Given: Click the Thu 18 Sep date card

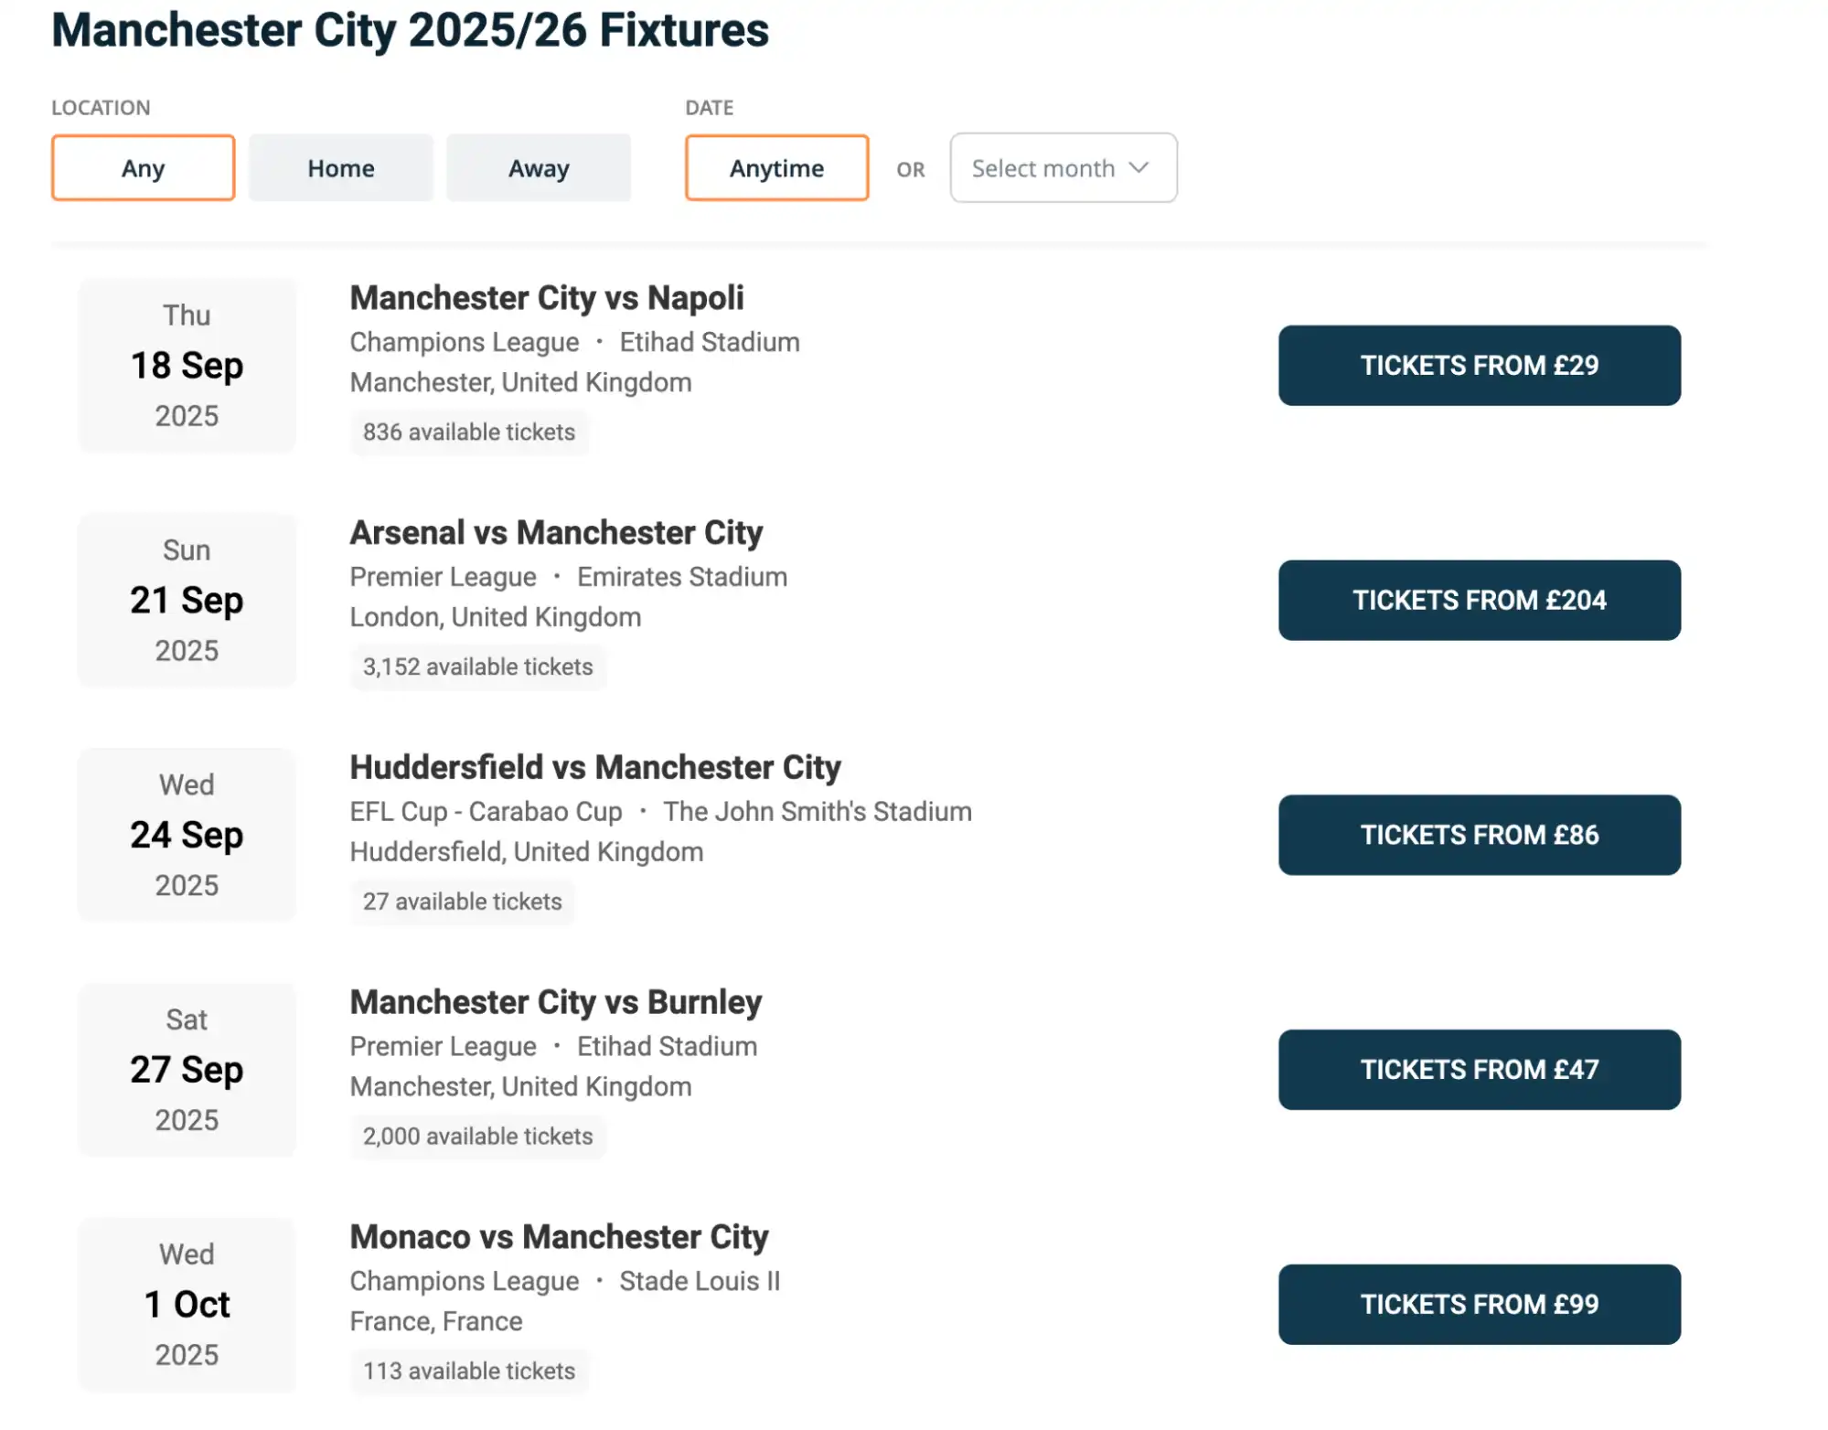Looking at the screenshot, I should tap(187, 365).
